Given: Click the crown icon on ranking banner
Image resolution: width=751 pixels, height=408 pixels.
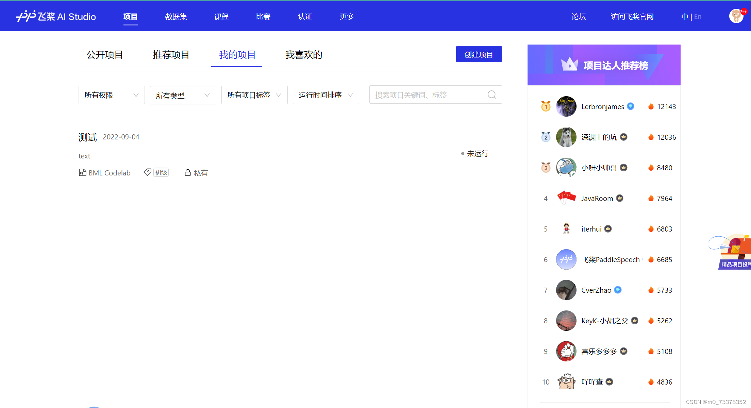Looking at the screenshot, I should (569, 64).
